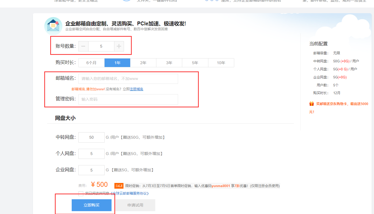The height and width of the screenshot is (214, 374).
Task: Increase account quantity with plus button
Action: pos(119,46)
